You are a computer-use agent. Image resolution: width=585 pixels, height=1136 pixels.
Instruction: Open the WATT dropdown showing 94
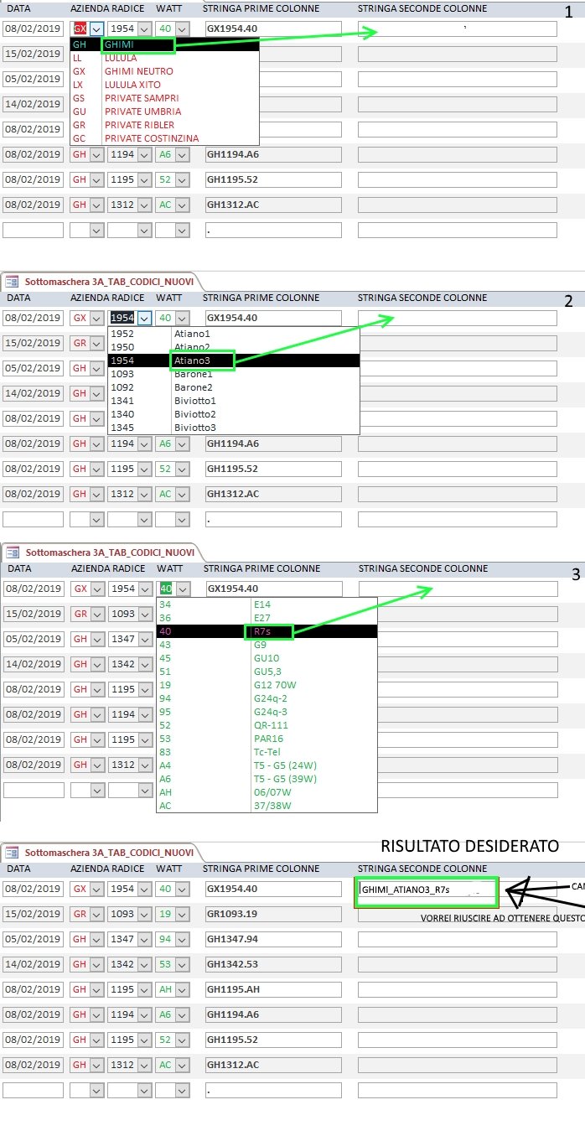click(x=183, y=939)
